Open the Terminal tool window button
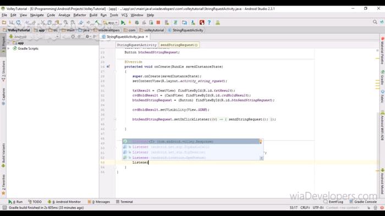 [124, 202]
